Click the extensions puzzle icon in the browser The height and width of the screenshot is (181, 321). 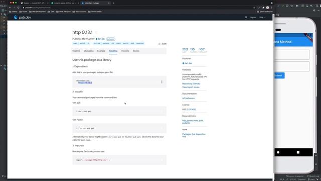point(263,8)
